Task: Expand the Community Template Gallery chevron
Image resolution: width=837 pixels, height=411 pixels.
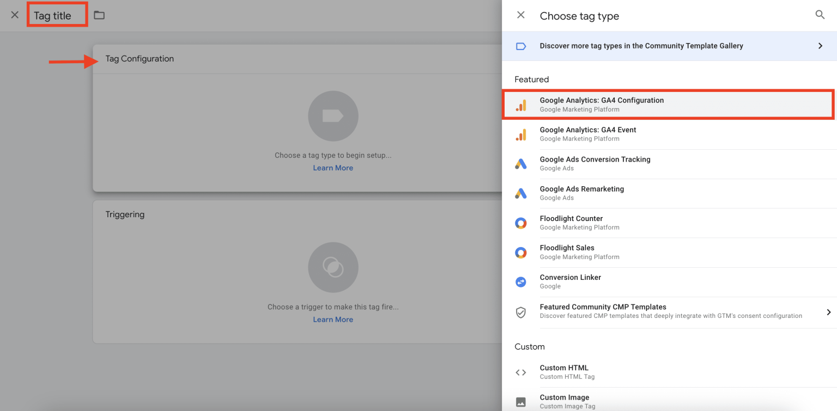Action: (x=820, y=46)
